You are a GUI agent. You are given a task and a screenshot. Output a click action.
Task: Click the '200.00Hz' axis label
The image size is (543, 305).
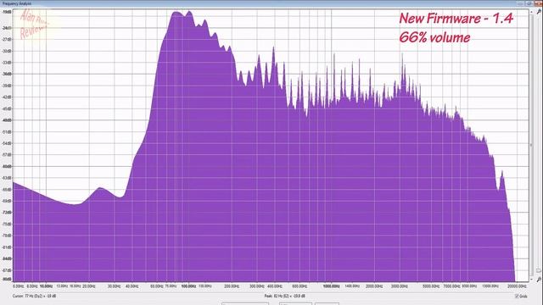pos(232,286)
